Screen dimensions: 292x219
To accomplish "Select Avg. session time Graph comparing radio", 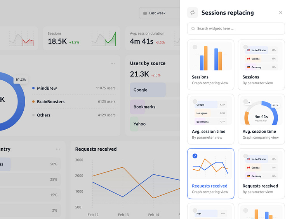I will pos(246,101).
